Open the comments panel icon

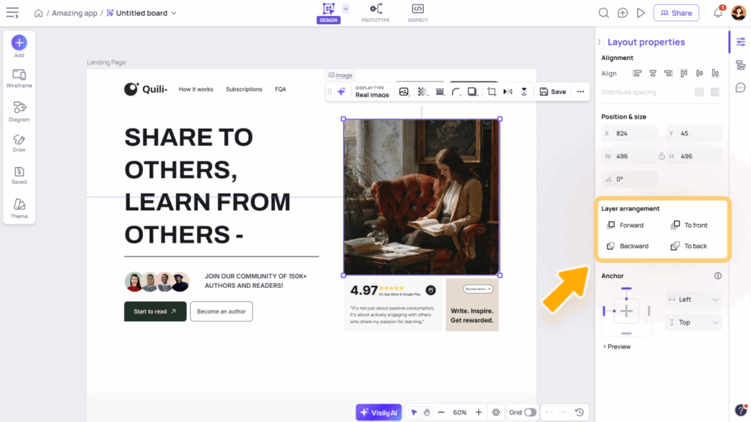[741, 88]
